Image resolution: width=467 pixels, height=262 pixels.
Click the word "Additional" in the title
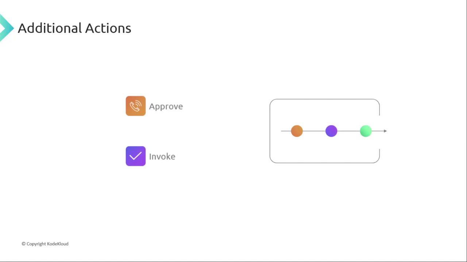[x=50, y=28]
